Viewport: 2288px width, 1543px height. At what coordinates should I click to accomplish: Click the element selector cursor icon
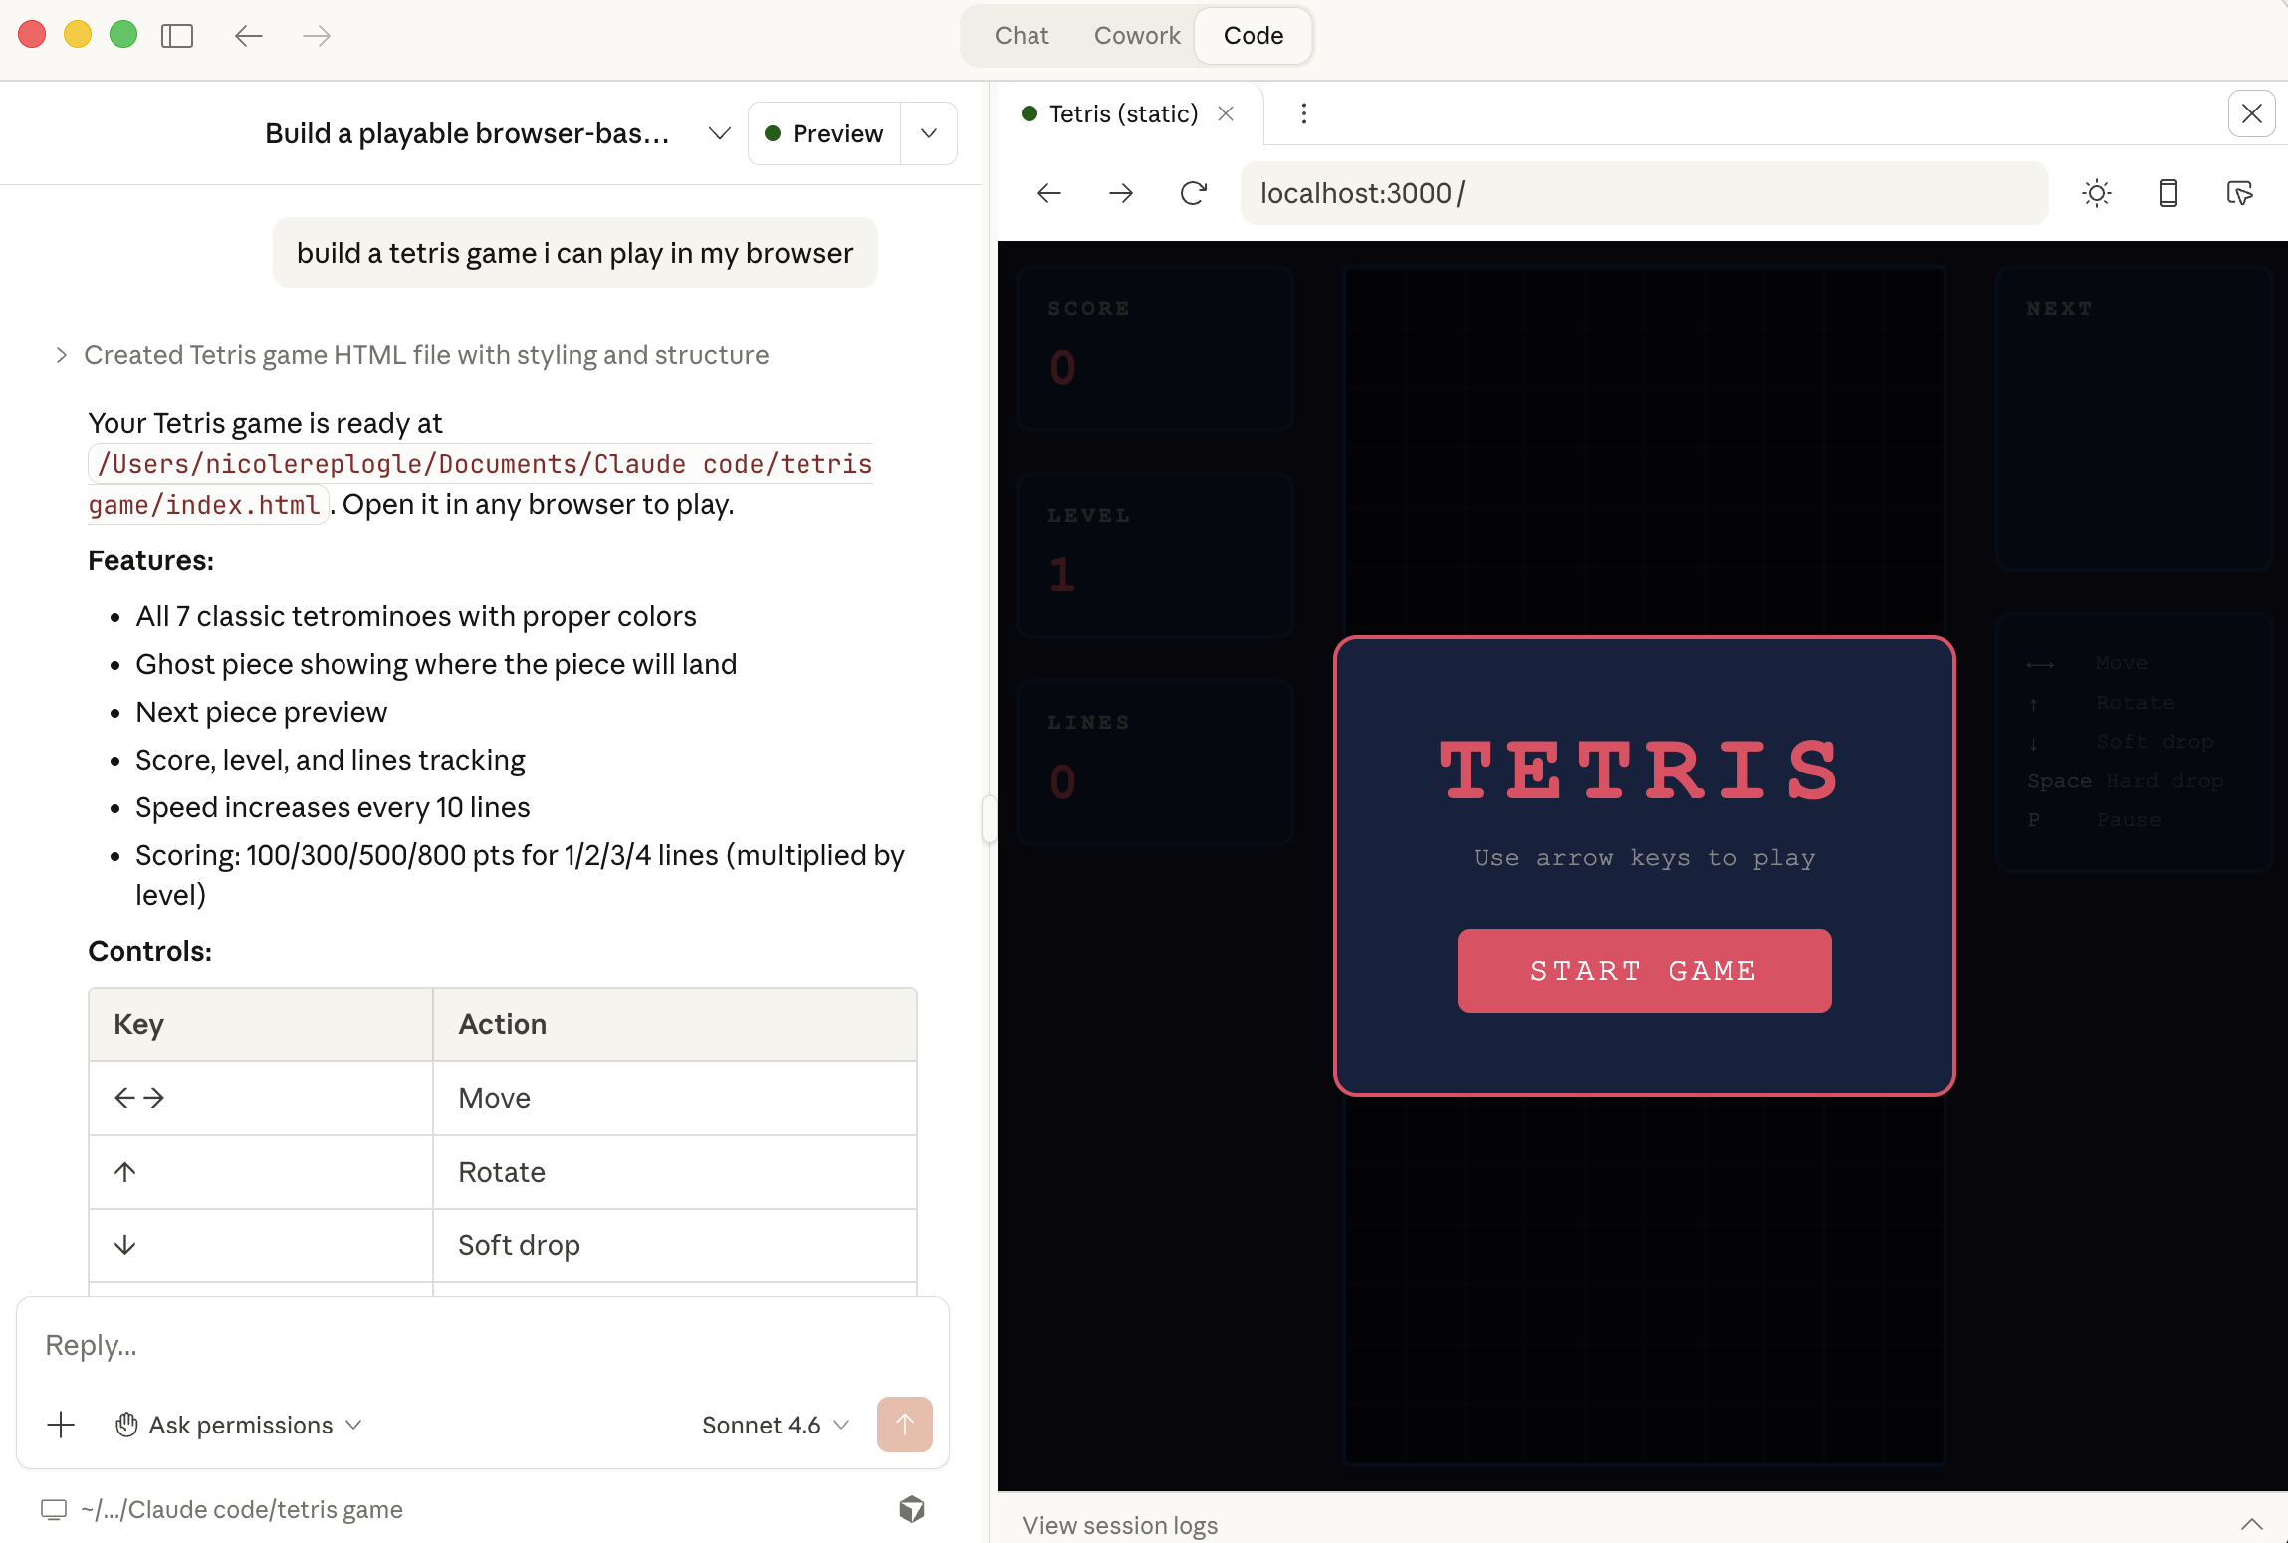[x=2239, y=193]
